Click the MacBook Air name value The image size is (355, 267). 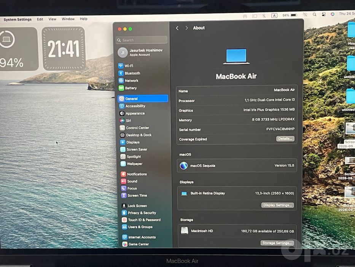pyautogui.click(x=284, y=90)
